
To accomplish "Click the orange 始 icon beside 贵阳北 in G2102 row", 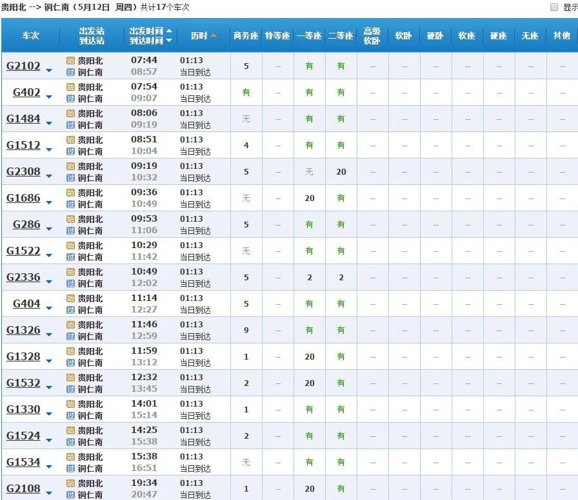I will click(70, 61).
